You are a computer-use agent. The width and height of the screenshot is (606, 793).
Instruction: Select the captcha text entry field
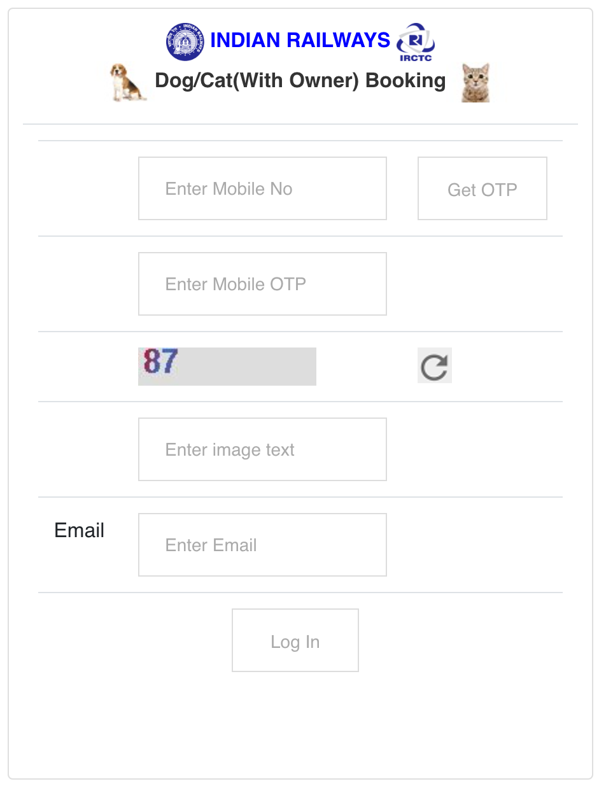pyautogui.click(x=262, y=449)
